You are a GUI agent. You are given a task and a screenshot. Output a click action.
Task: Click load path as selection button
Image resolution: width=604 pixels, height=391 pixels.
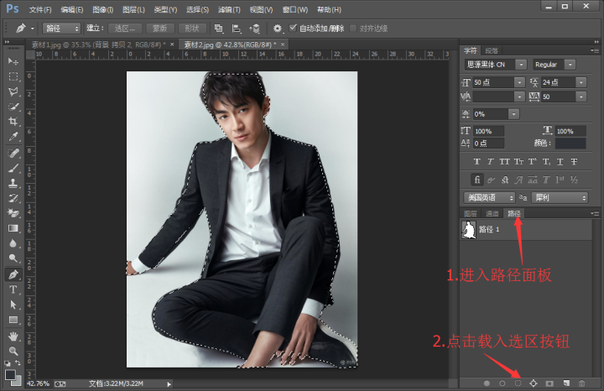click(518, 383)
